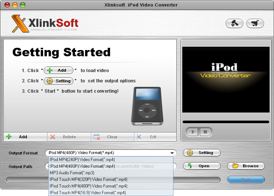Click the green zoom window button
The image size is (274, 196).
point(22,5)
